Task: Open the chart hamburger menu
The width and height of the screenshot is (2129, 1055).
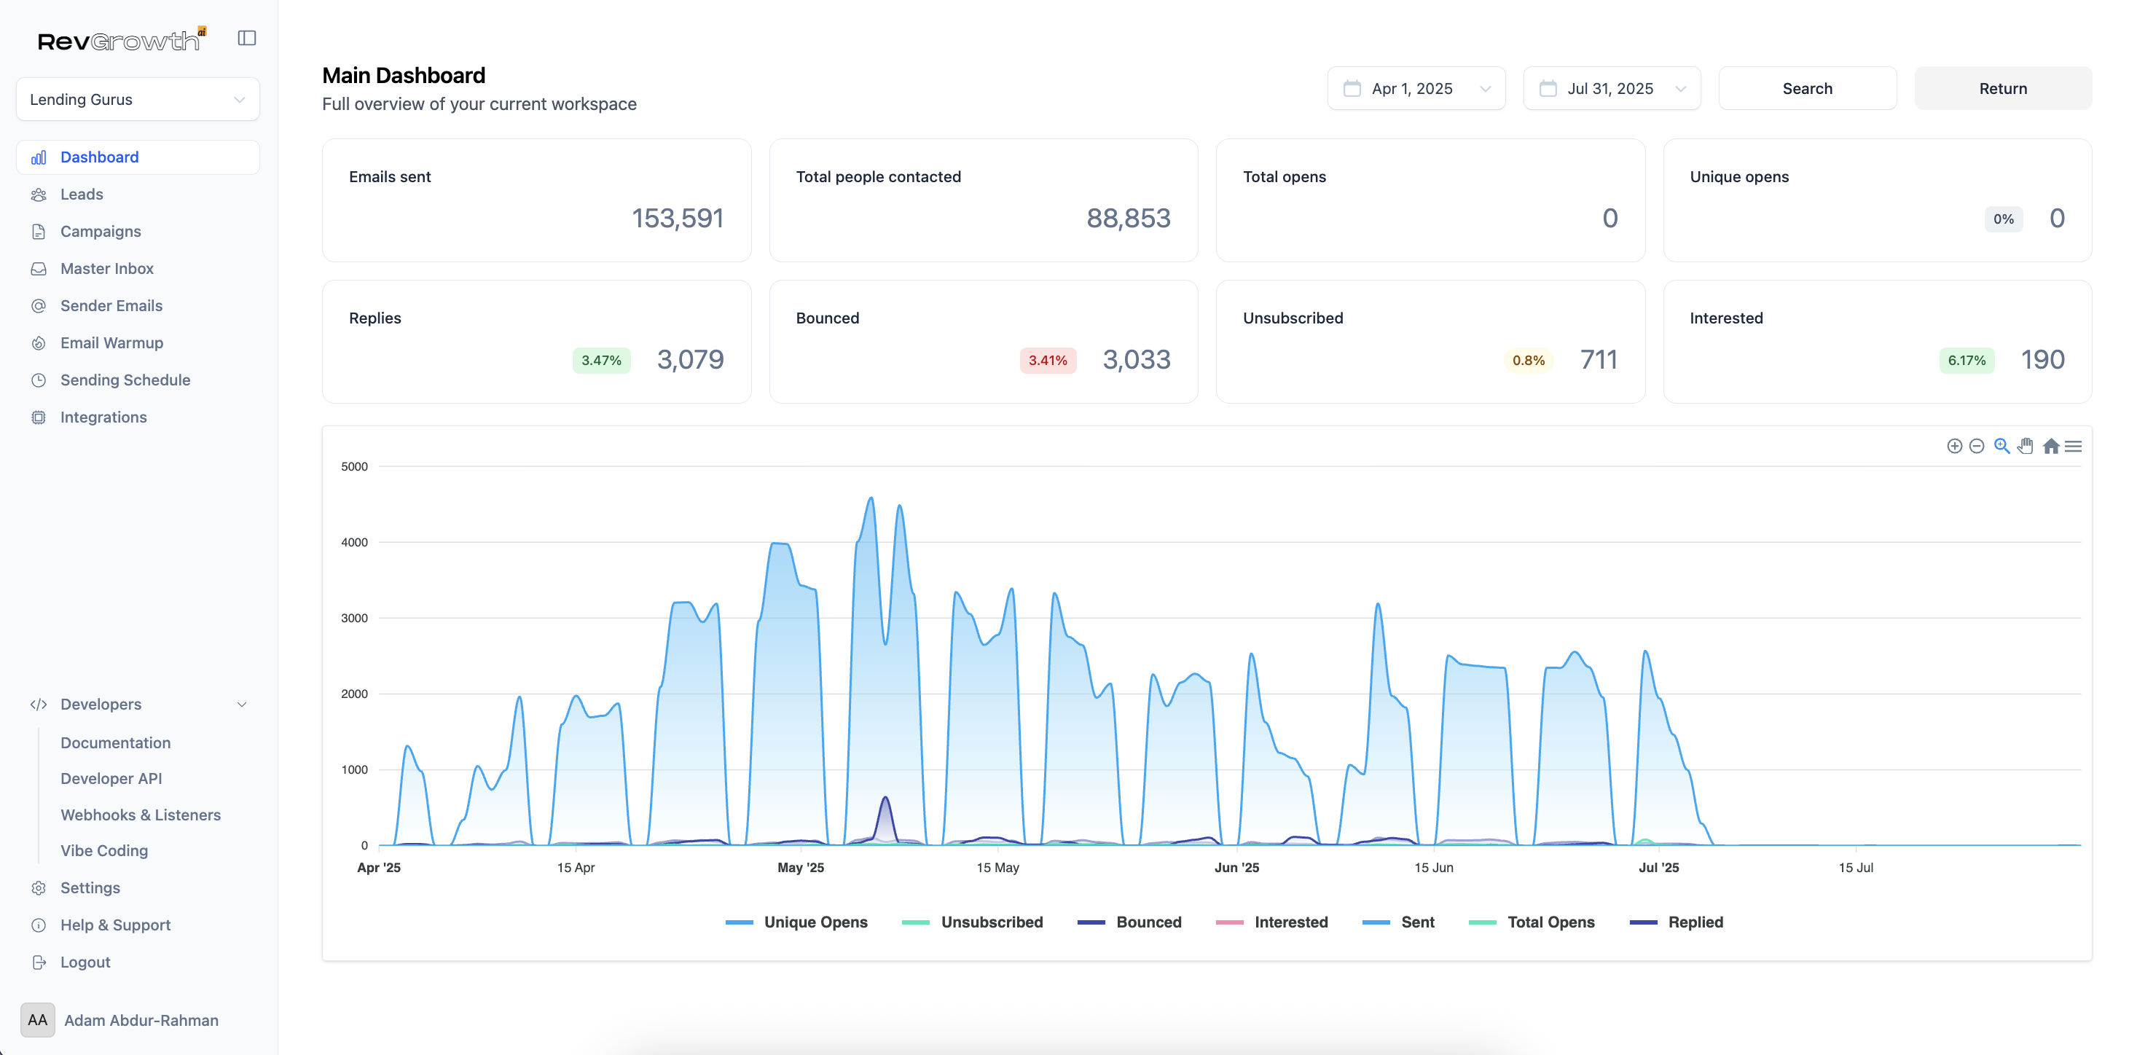Action: pyautogui.click(x=2073, y=446)
